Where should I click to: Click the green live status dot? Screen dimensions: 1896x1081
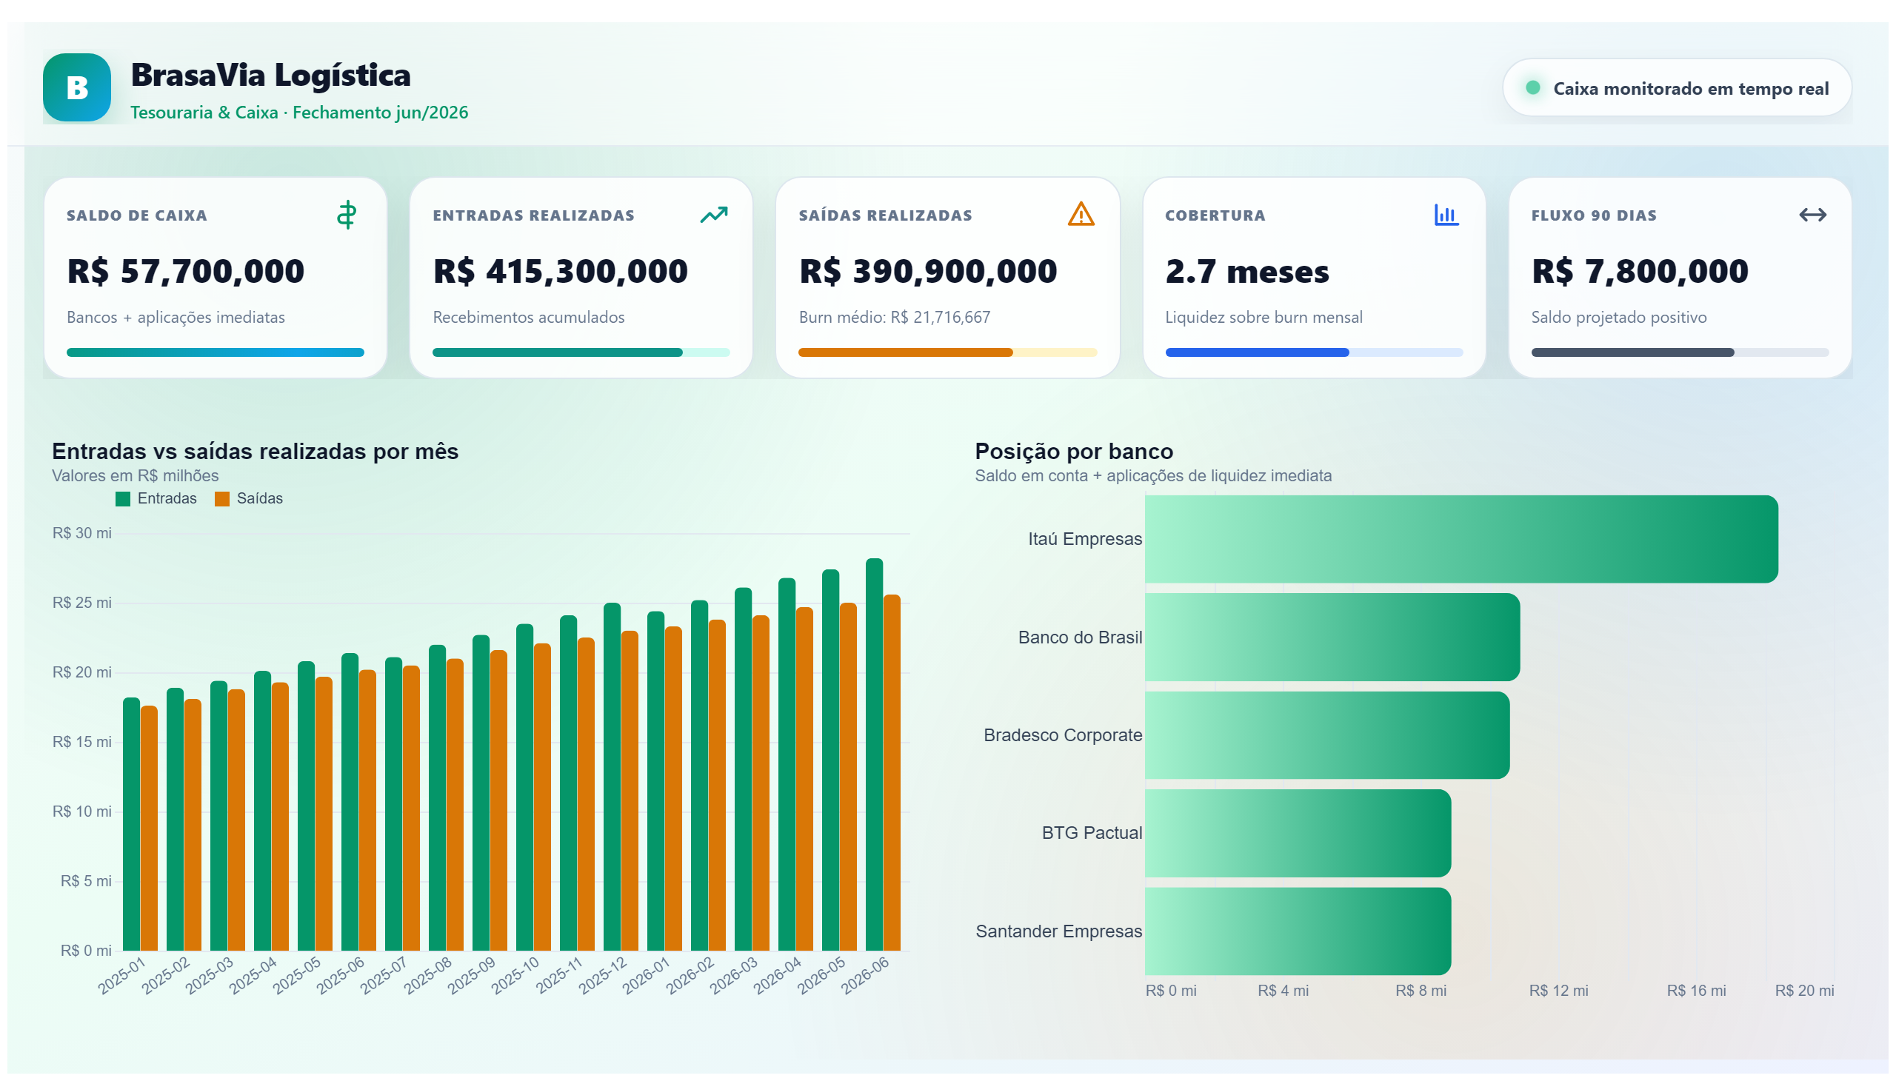tap(1532, 87)
